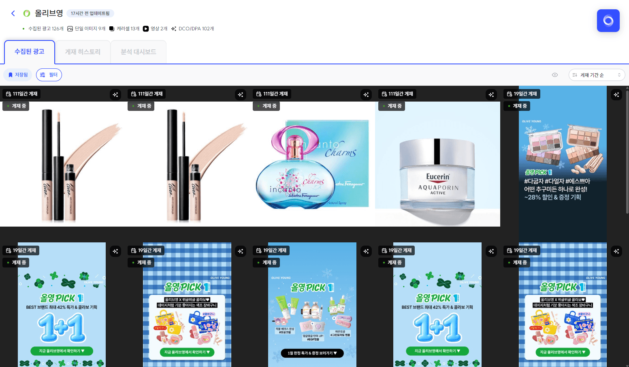
Task: Open the Eucerin Aquaporin cream ad
Action: pos(438,164)
